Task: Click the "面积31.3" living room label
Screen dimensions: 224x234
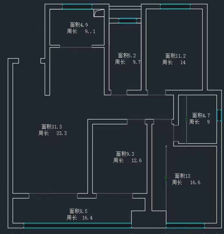Action: click(52, 127)
